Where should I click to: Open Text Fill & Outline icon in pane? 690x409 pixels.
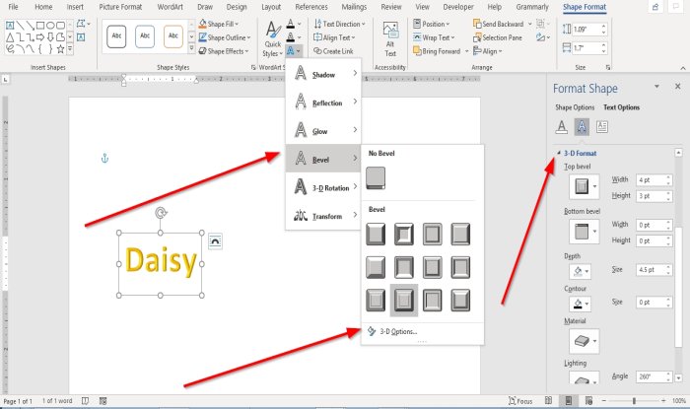(x=562, y=127)
